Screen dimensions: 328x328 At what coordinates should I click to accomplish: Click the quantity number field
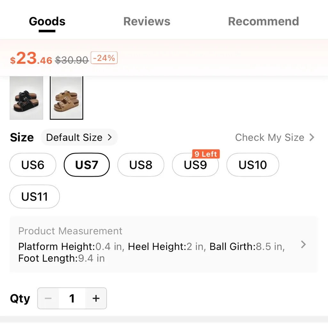[x=72, y=299]
